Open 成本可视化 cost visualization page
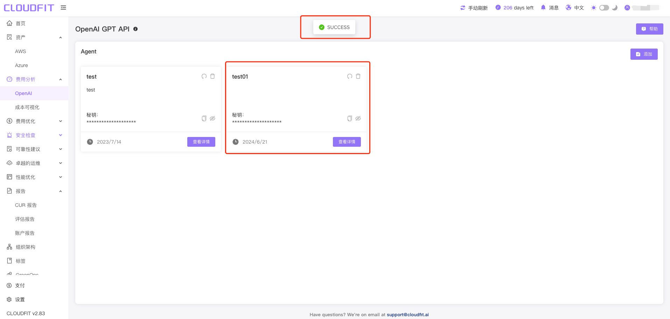Viewport: 670px width, 319px height. point(34,107)
